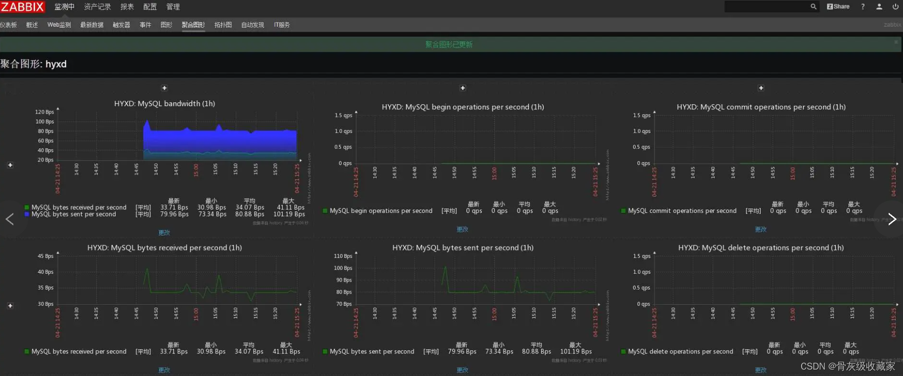Image resolution: width=903 pixels, height=376 pixels.
Task: Click the 聚合图形: hyxd page title
Action: (x=33, y=64)
